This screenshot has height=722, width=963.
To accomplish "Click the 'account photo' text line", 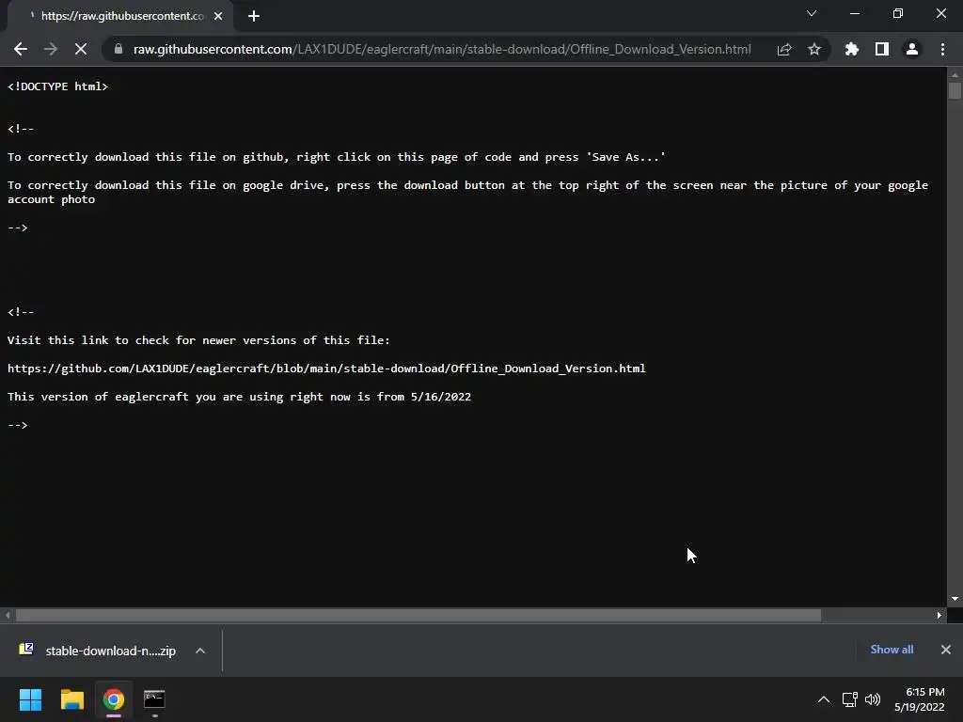I will 51,199.
